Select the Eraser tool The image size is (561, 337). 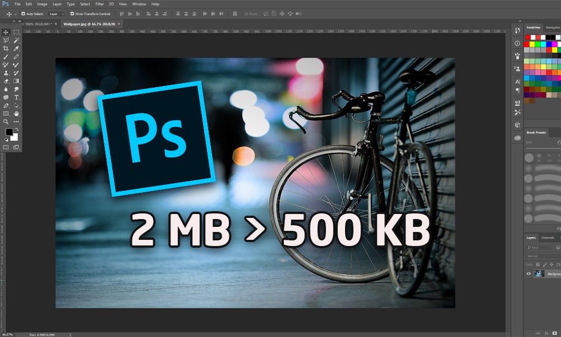point(6,81)
